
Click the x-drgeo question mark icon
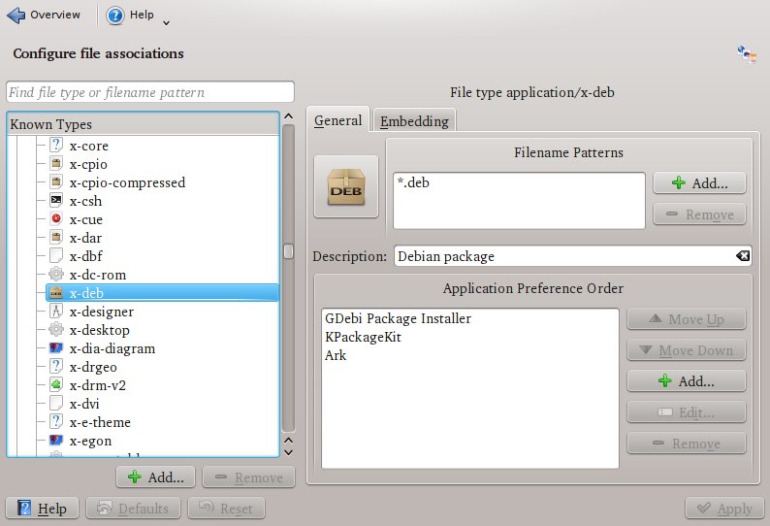pos(56,366)
